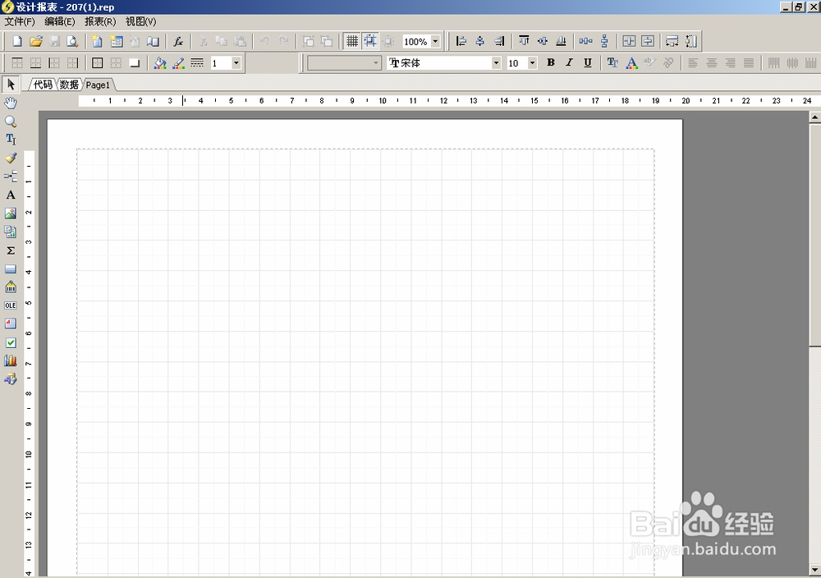
Task: Apply all frame border lines
Action: point(98,63)
